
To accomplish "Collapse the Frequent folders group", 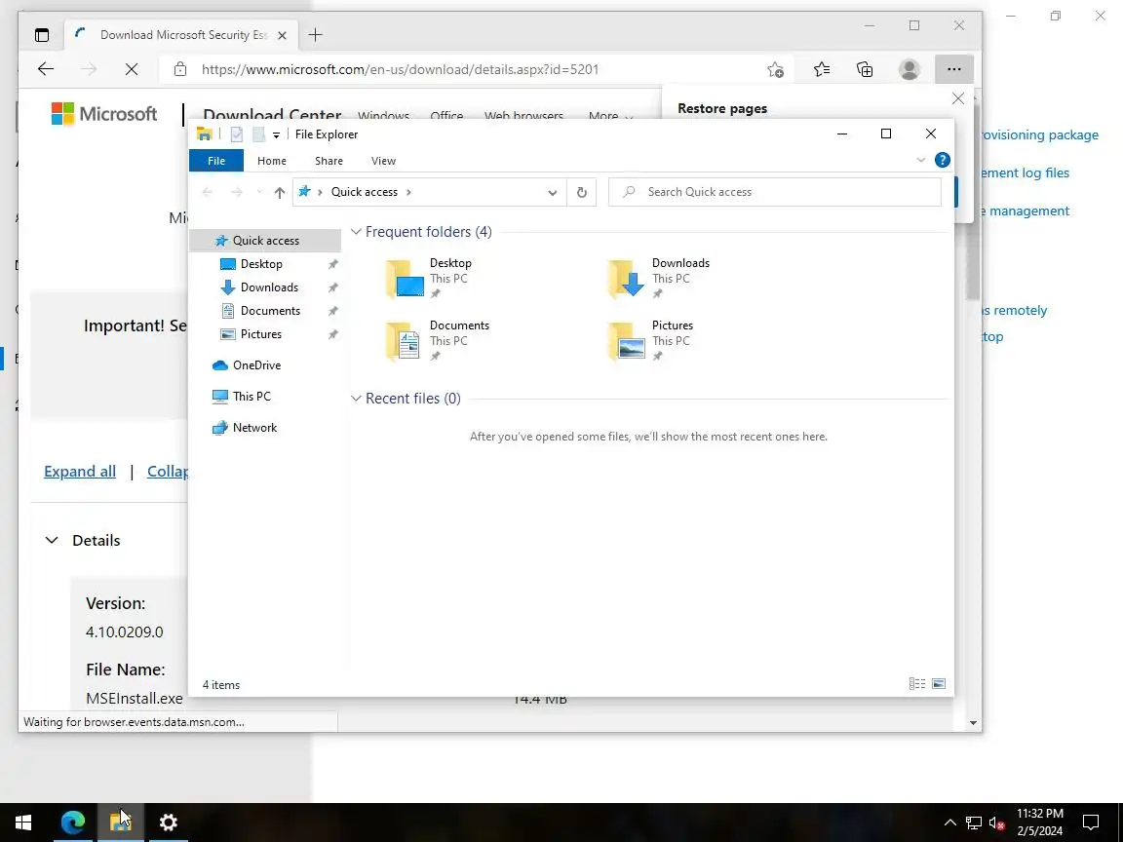I will click(x=356, y=232).
